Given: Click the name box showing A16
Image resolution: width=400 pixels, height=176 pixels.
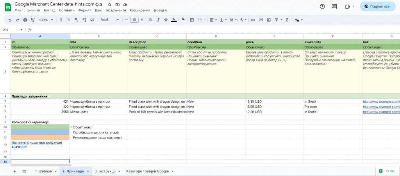Looking at the screenshot, I should 12,30.
